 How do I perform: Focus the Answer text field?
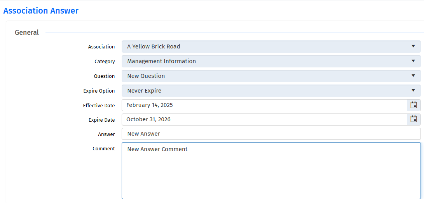271,134
